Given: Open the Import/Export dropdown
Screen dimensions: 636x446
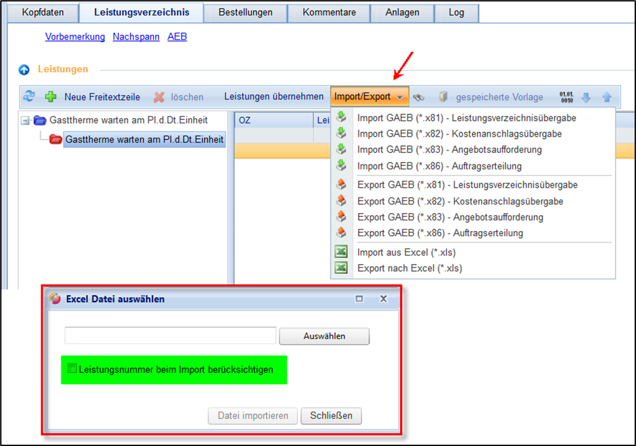Looking at the screenshot, I should pos(369,97).
